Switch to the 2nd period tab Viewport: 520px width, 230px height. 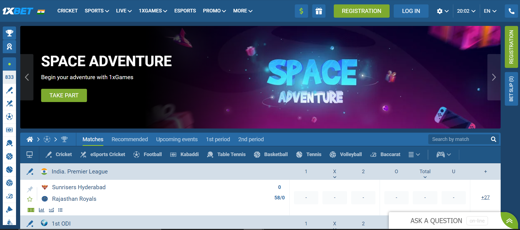point(251,139)
